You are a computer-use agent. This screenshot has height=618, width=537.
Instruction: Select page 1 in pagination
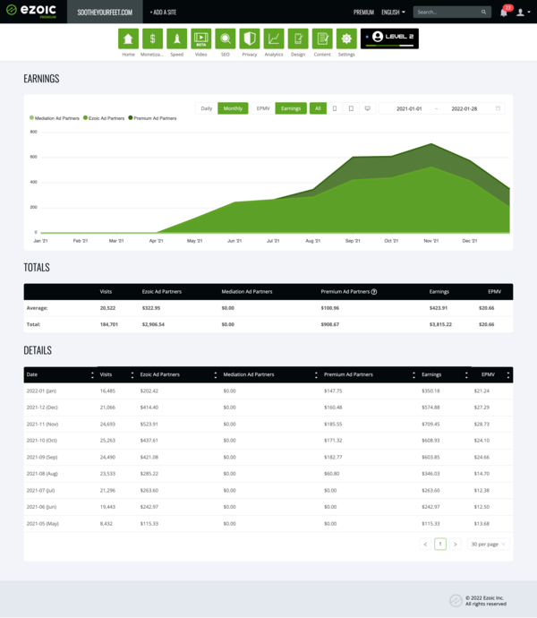coord(440,545)
